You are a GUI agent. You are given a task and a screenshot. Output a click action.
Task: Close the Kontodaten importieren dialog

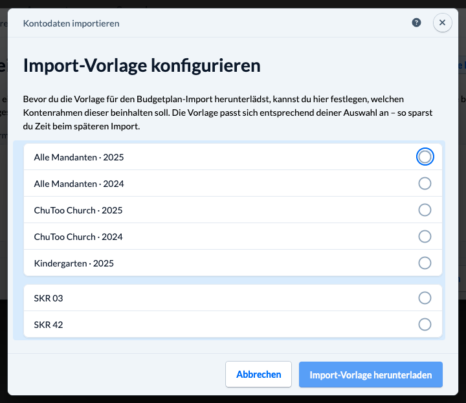click(x=442, y=23)
